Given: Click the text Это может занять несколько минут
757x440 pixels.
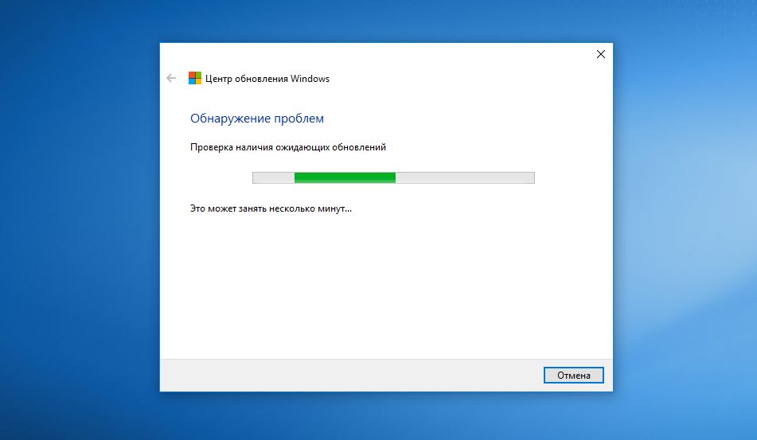Looking at the screenshot, I should (271, 208).
